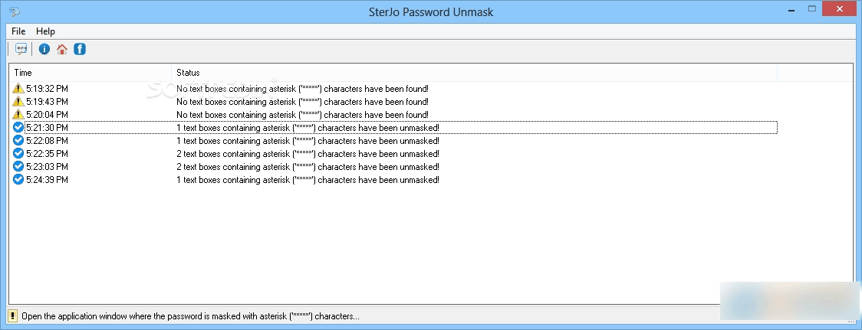Select the 5:22:08 PM log entry
Image resolution: width=862 pixels, height=330 pixels.
tap(393, 141)
